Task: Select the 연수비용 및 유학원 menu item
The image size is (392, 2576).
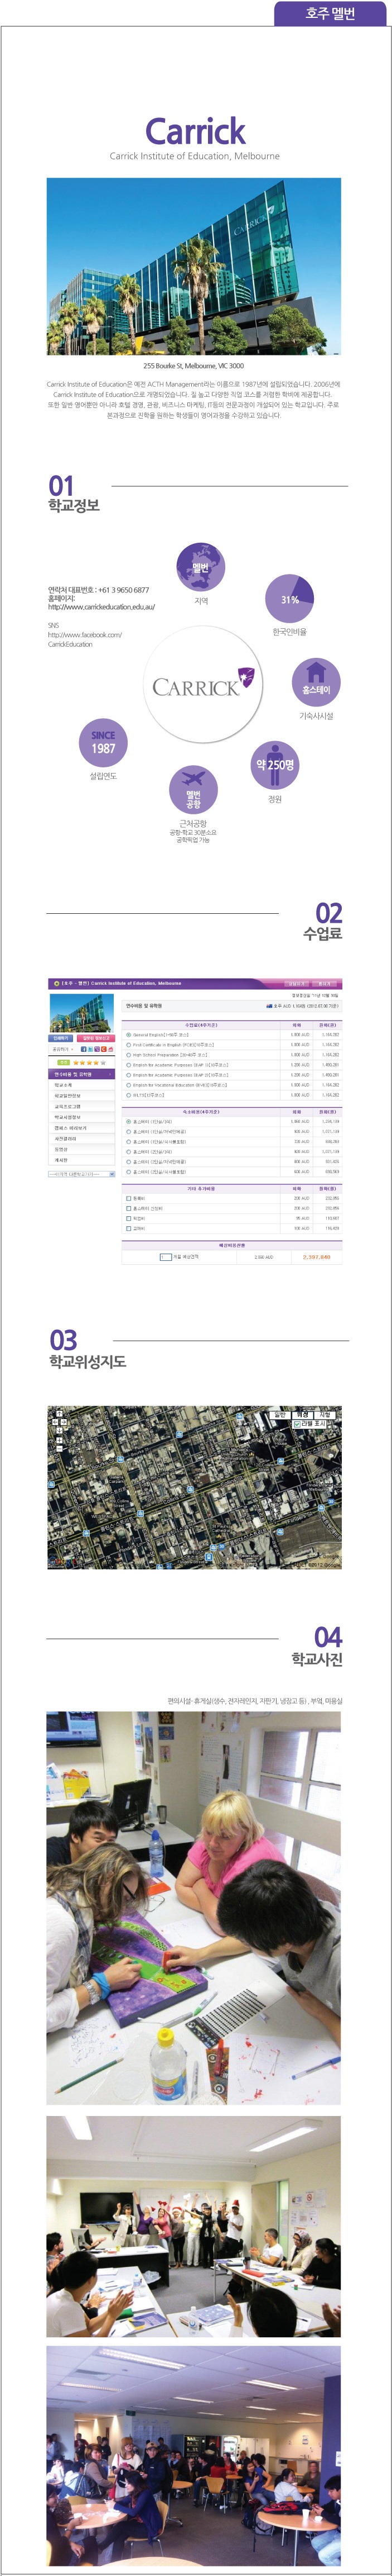Action: (x=83, y=1074)
